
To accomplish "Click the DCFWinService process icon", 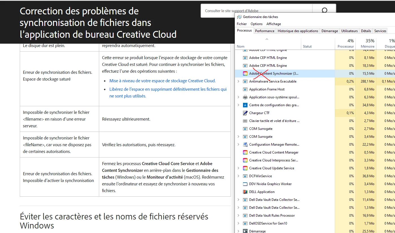I will (245, 176).
